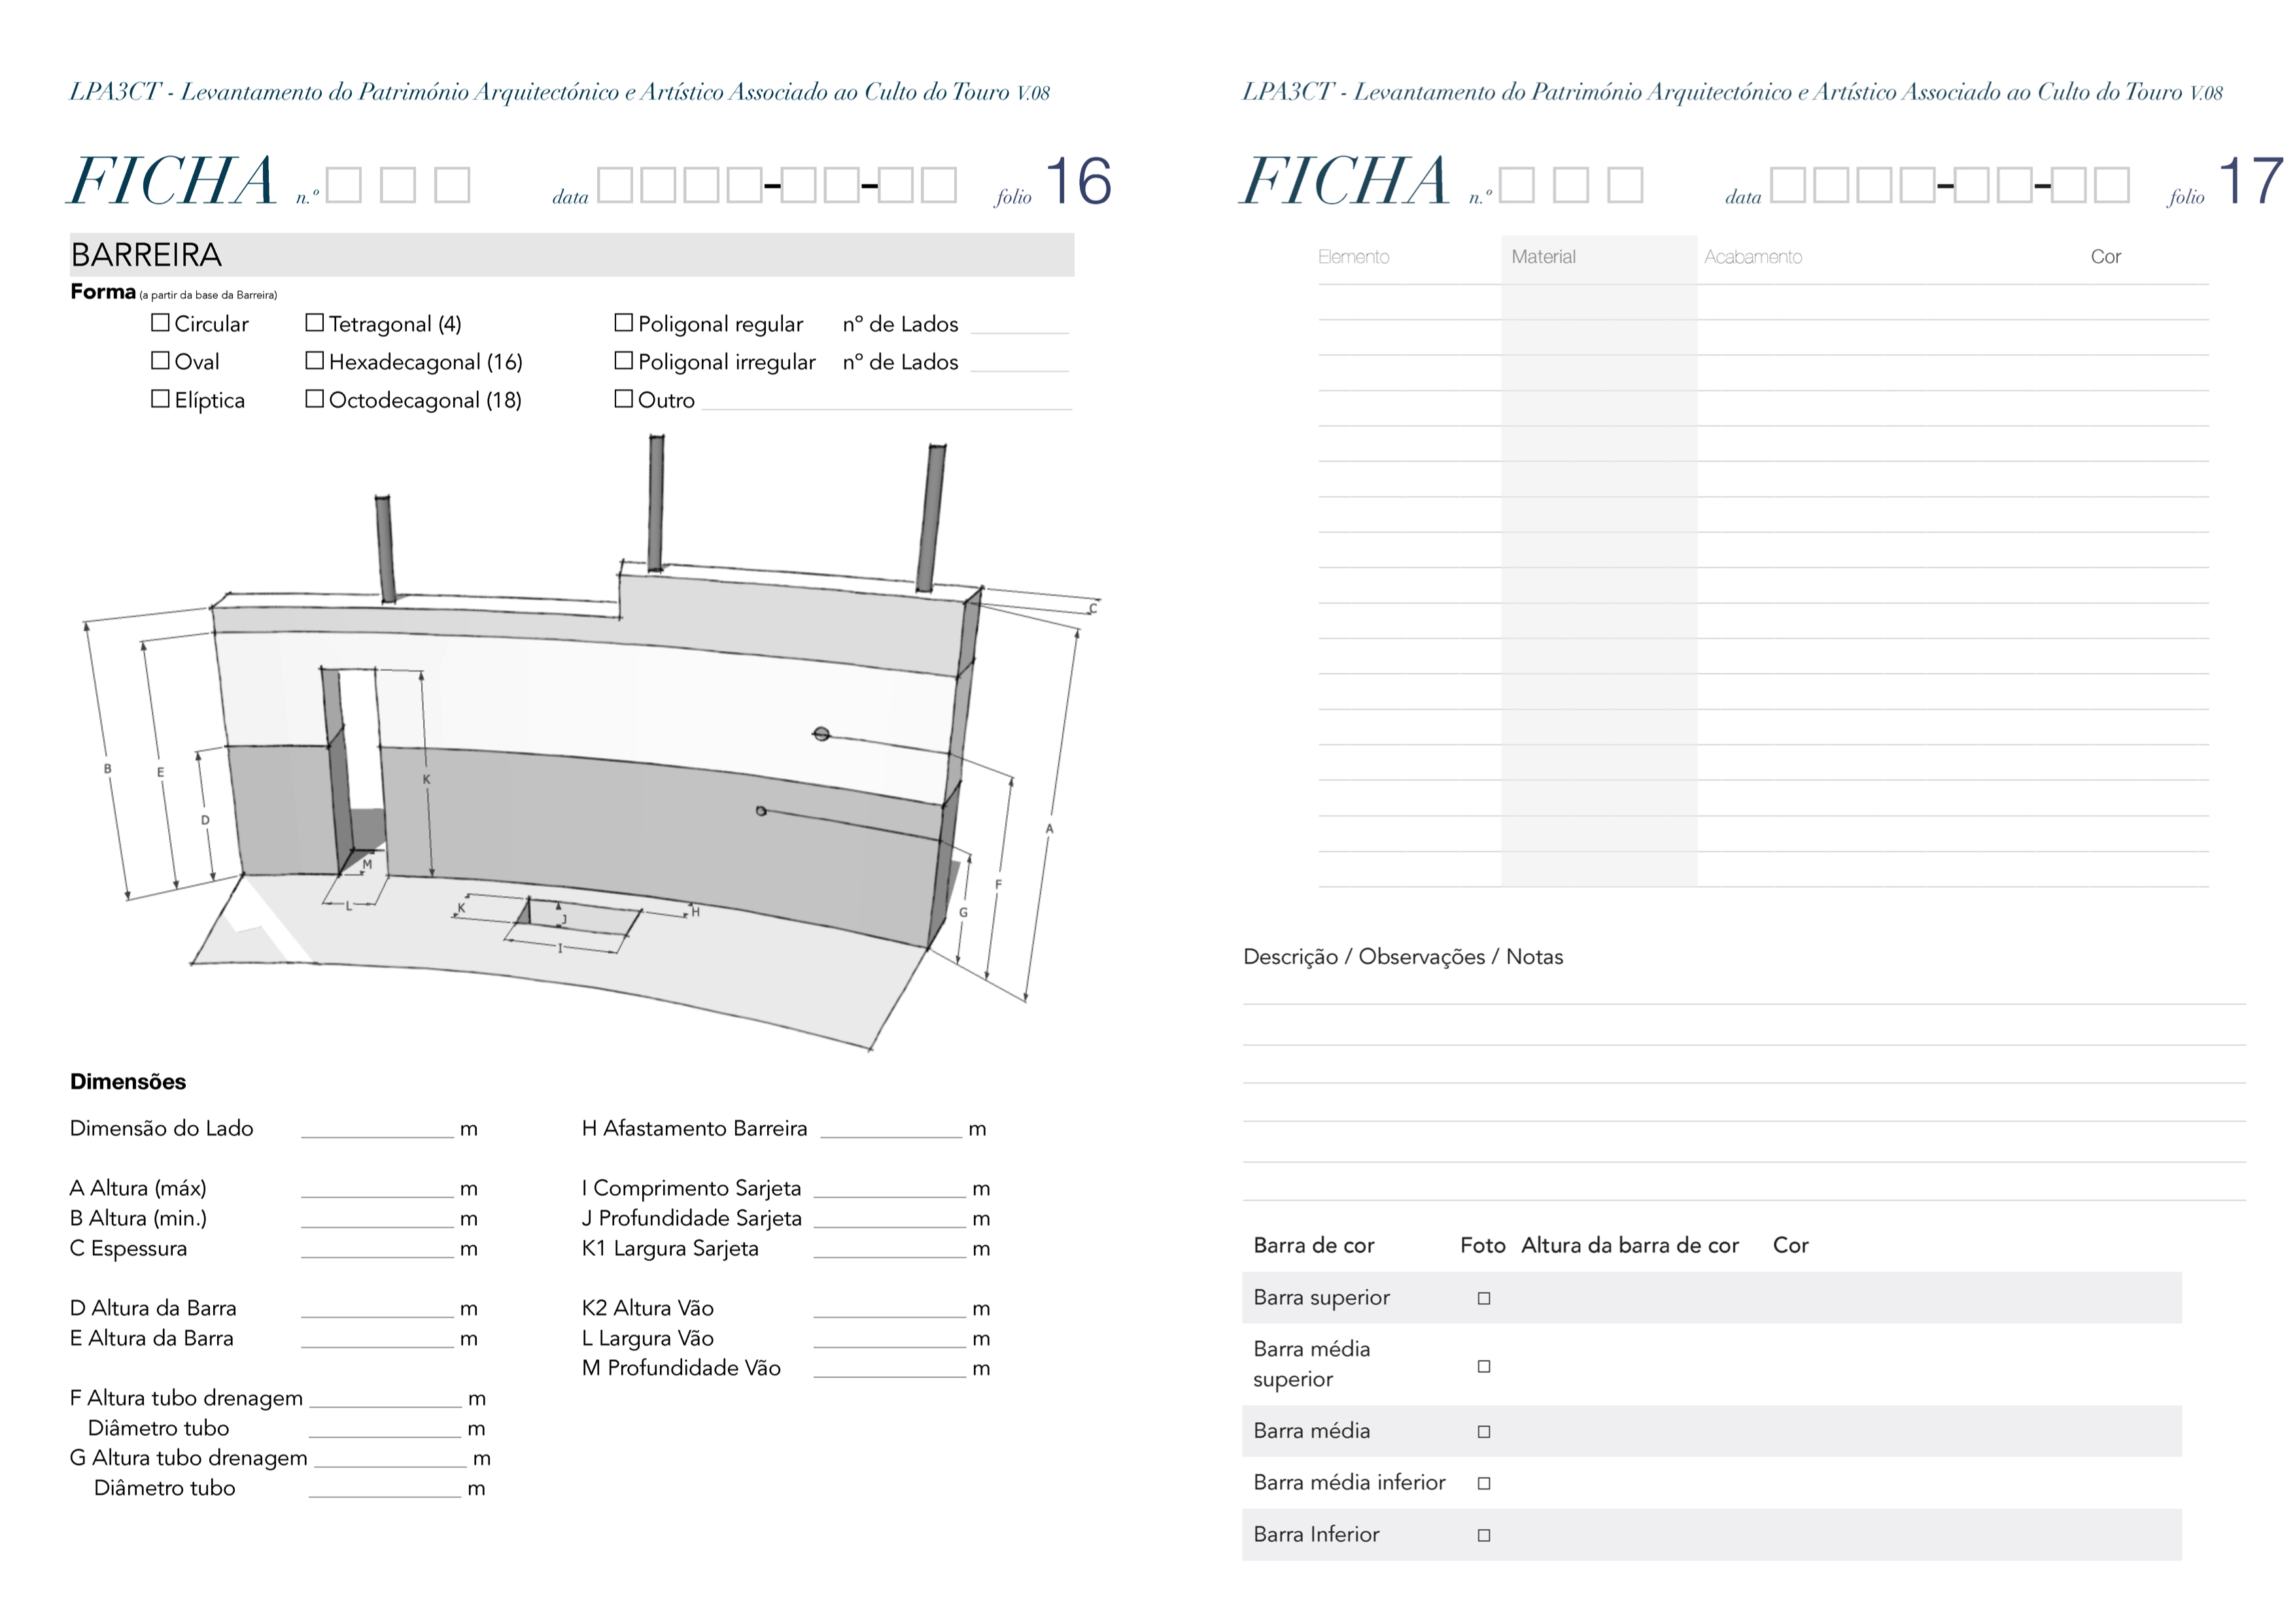Check the Circular shape checkbox
The height and width of the screenshot is (1624, 2295).
point(160,323)
